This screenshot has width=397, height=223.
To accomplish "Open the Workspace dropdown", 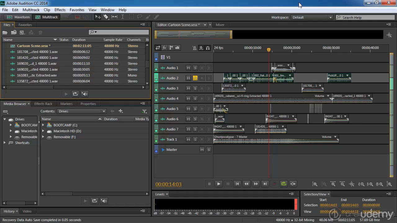I will pyautogui.click(x=312, y=17).
